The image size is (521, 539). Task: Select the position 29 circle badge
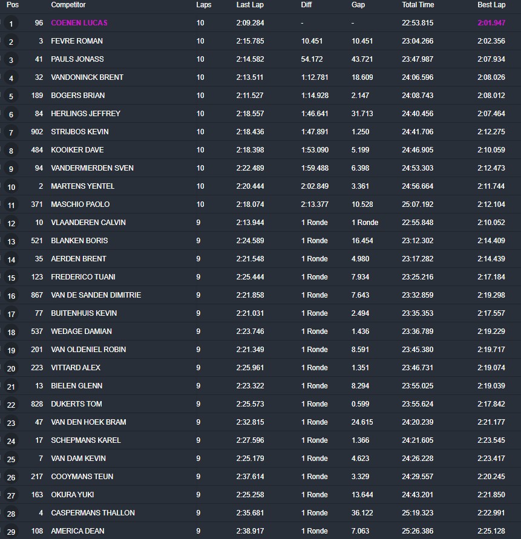pos(11,532)
